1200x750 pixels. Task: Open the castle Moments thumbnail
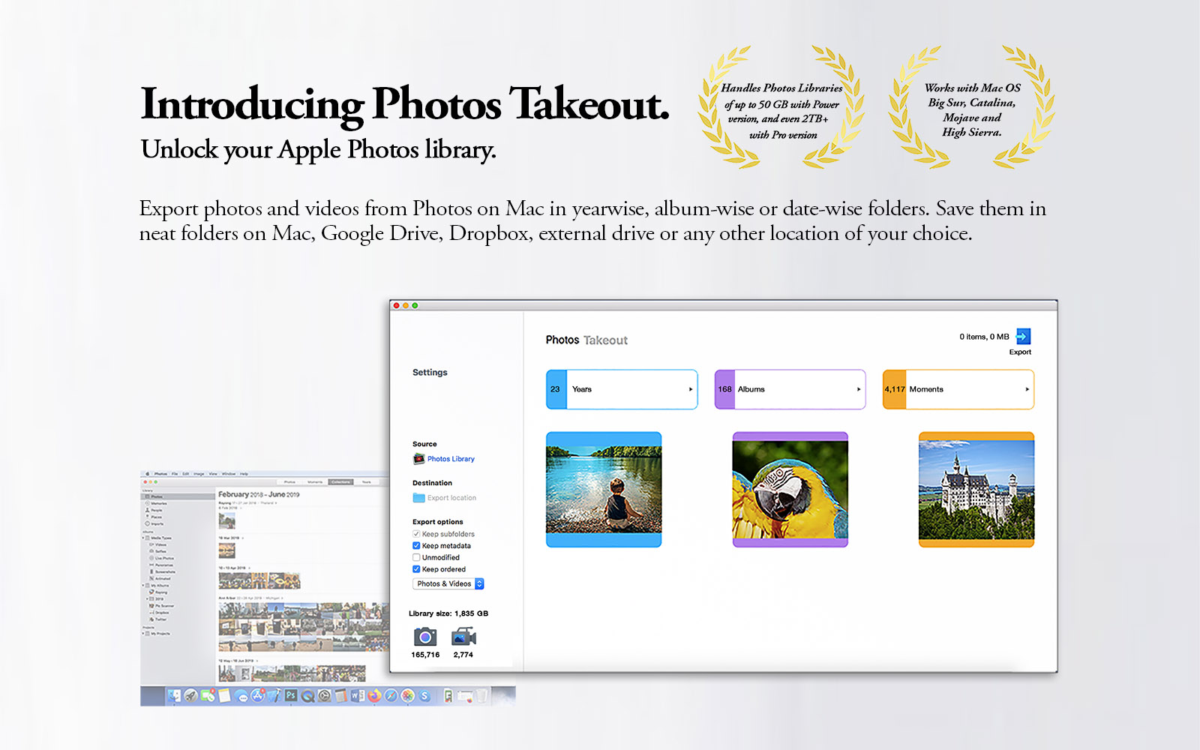pos(976,489)
